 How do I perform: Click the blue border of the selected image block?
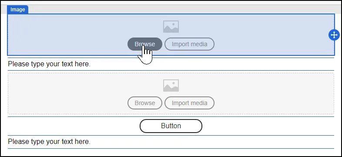pyautogui.click(x=171, y=14)
